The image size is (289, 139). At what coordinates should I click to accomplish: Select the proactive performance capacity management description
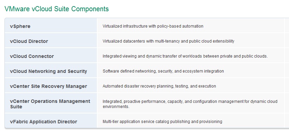tap(190, 104)
